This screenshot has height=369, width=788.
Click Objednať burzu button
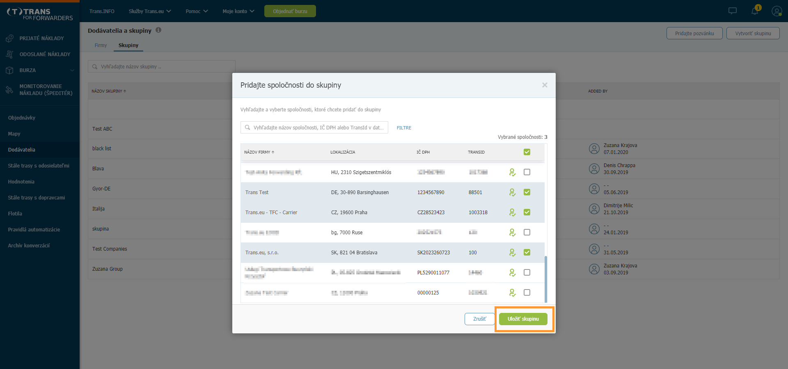290,11
